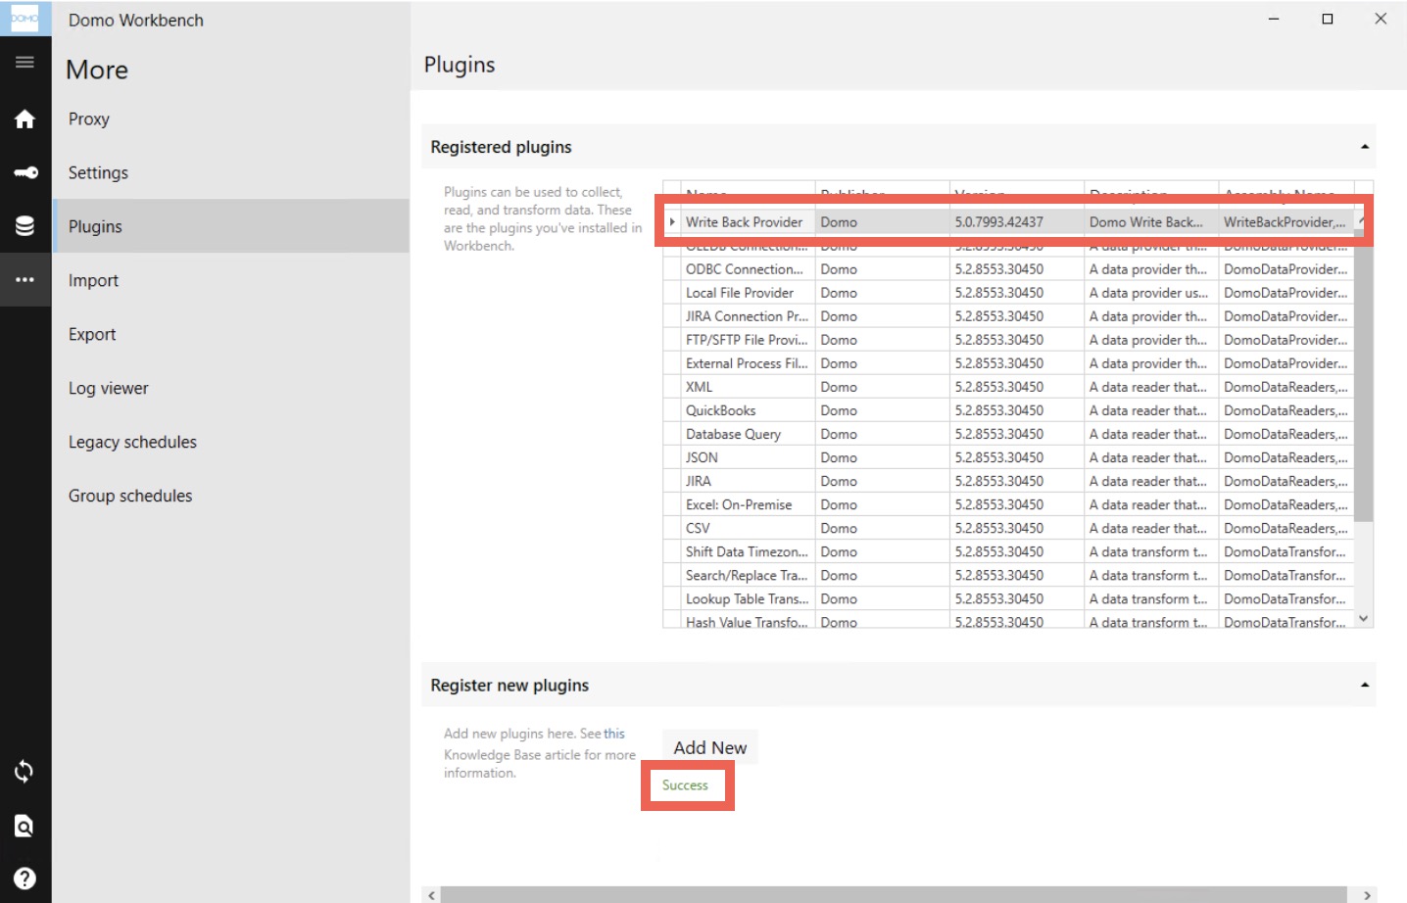Click the hamburger menu icon
Viewport: 1407px width, 903px height.
click(x=24, y=61)
